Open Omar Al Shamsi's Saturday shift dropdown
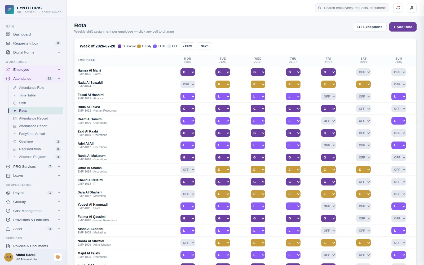Image resolution: width=424 pixels, height=265 pixels. 363,170
